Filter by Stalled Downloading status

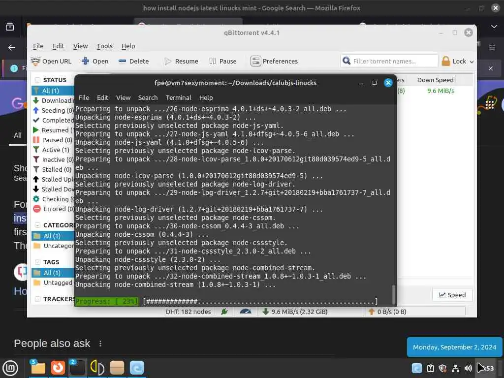[x=53, y=189]
